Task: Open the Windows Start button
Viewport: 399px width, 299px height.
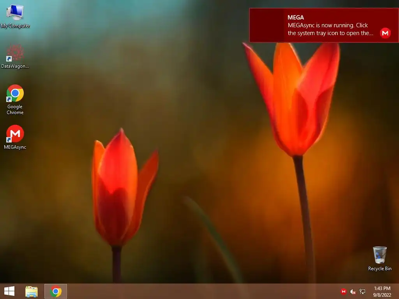Action: [9, 291]
